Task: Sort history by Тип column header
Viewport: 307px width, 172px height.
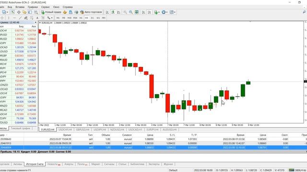Action: 90,135
